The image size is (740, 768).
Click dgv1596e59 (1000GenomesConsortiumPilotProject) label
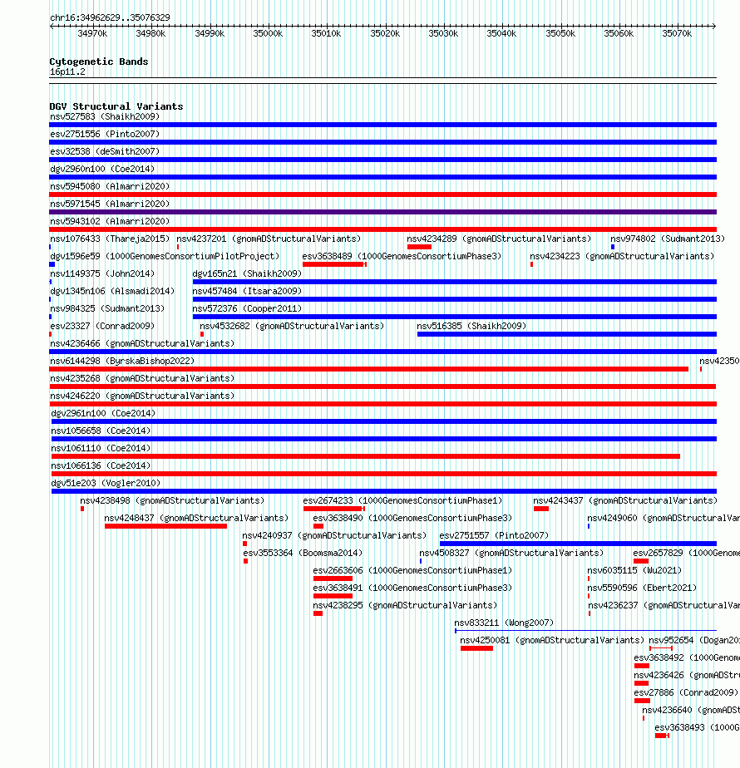click(165, 256)
